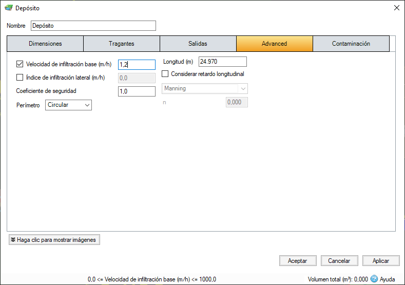Open the Manning method dropdown
Viewport: 405px width, 285px height.
coord(205,88)
